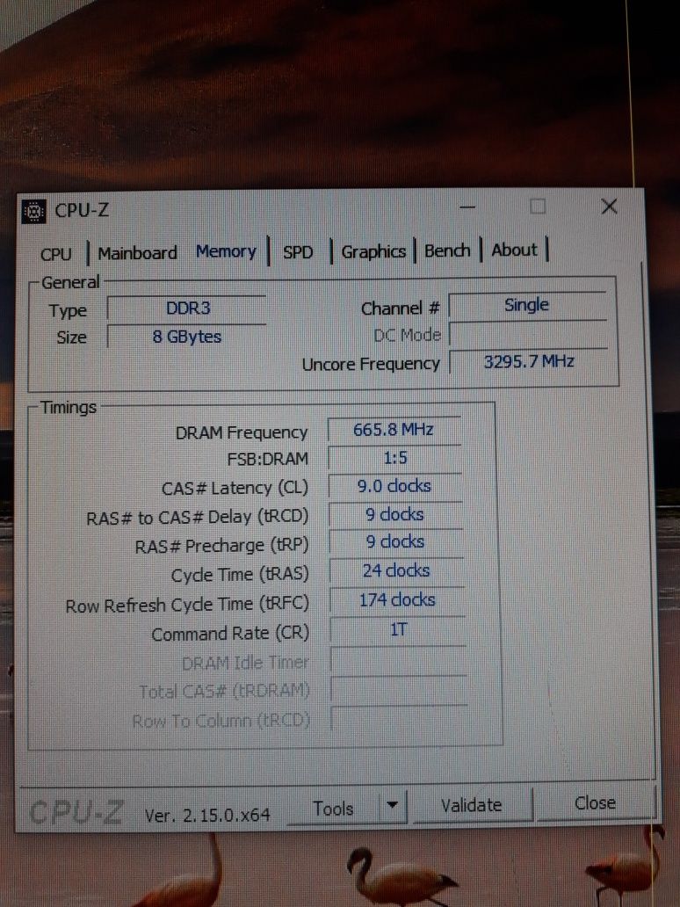Select the 3295.7 MHz uncore frequency value
680x907 pixels.
(x=529, y=362)
